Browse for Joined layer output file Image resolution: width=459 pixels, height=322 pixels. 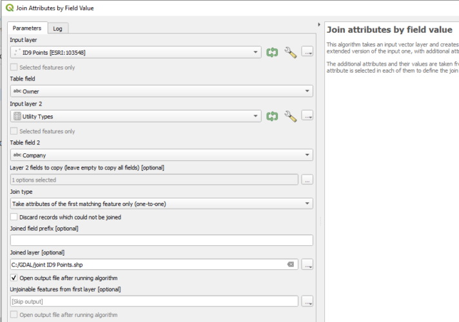[307, 265]
